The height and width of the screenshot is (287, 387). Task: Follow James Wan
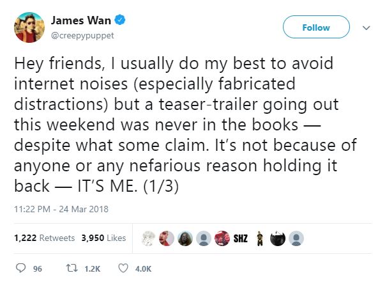click(x=316, y=27)
